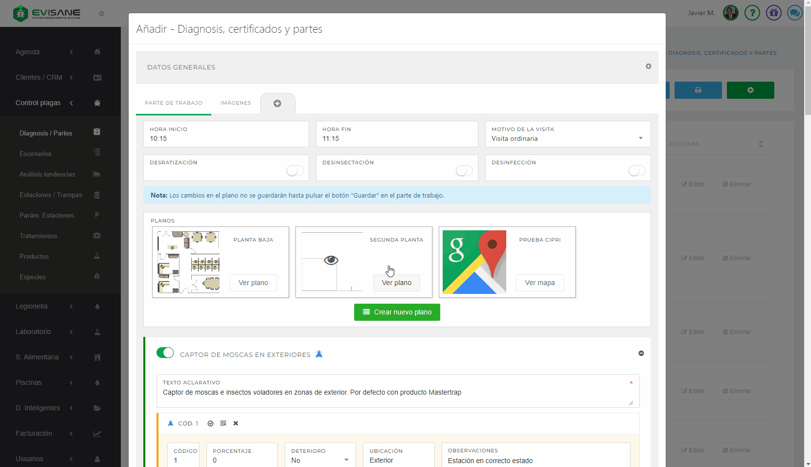The height and width of the screenshot is (467, 811).
Task: Enable the Desratización toggle
Action: pos(295,171)
